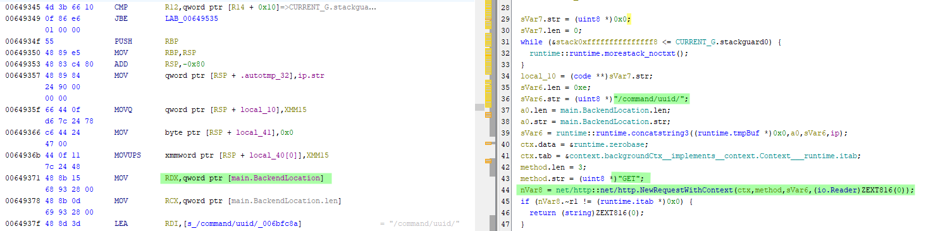
Task: Select address 0064936b in the listing
Action: coord(22,156)
